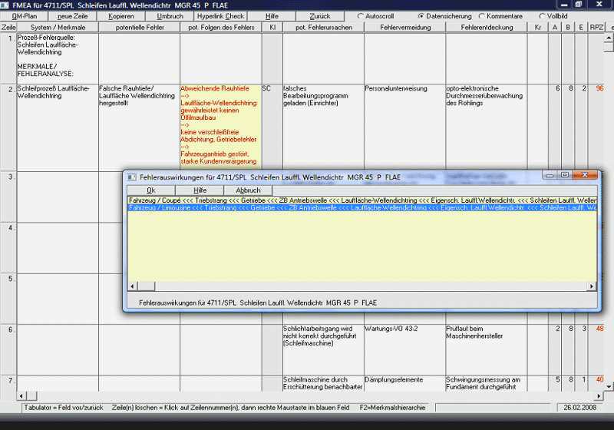Click the RPZ value 96
This screenshot has width=614, height=430.
pyautogui.click(x=599, y=88)
